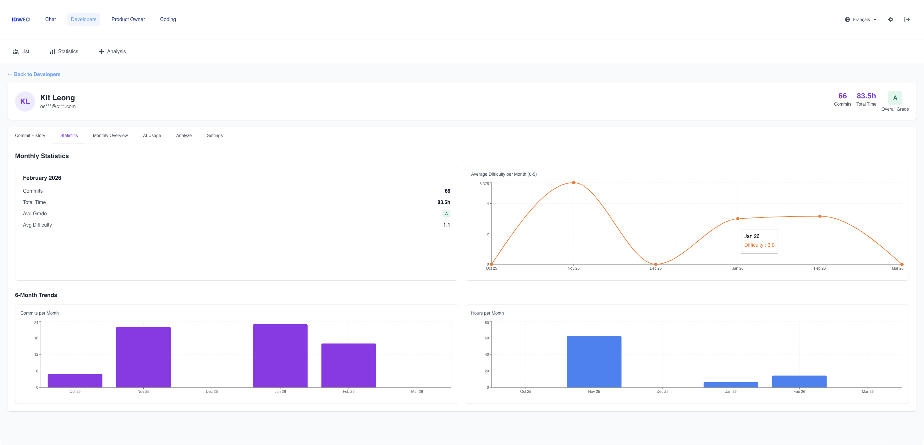Select the List view icon
The image size is (924, 445).
click(16, 51)
